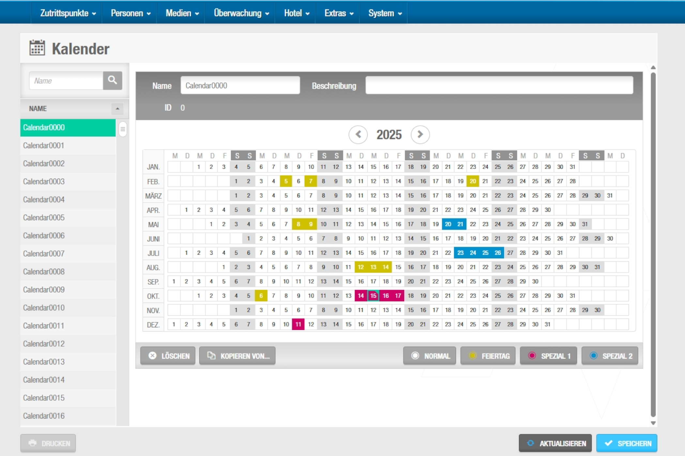685x456 pixels.
Task: Click the Drucken print button
Action: coord(48,443)
